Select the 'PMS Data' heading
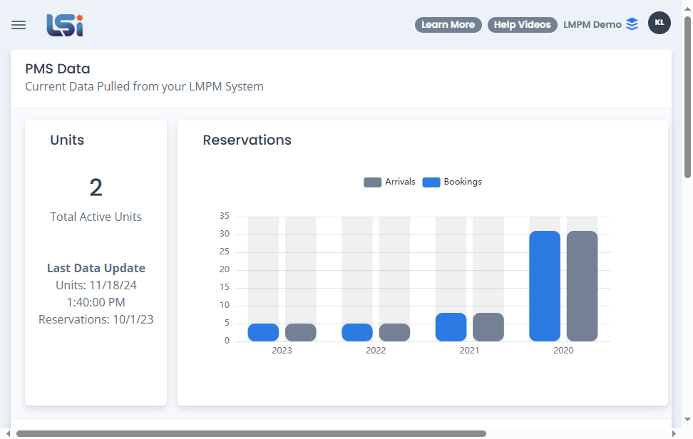Image resolution: width=693 pixels, height=439 pixels. tap(58, 69)
